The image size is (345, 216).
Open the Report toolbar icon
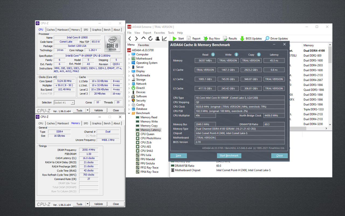tap(189, 39)
